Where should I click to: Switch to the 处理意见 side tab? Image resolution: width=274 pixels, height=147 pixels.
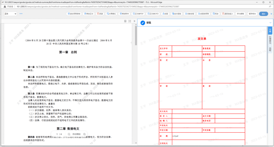click(x=270, y=40)
